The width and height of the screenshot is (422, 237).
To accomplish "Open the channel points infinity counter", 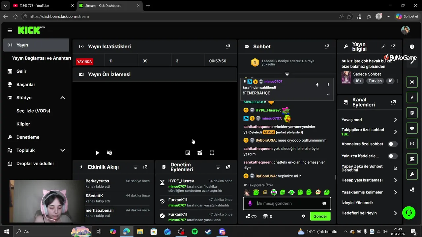I will 251,216.
